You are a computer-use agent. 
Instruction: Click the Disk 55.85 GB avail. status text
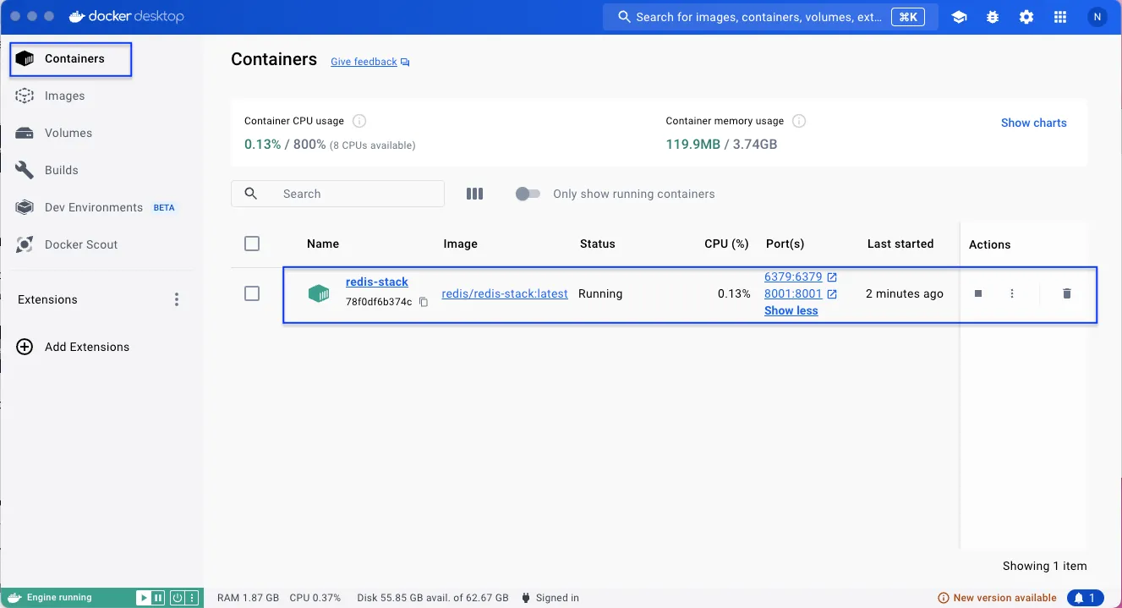433,598
